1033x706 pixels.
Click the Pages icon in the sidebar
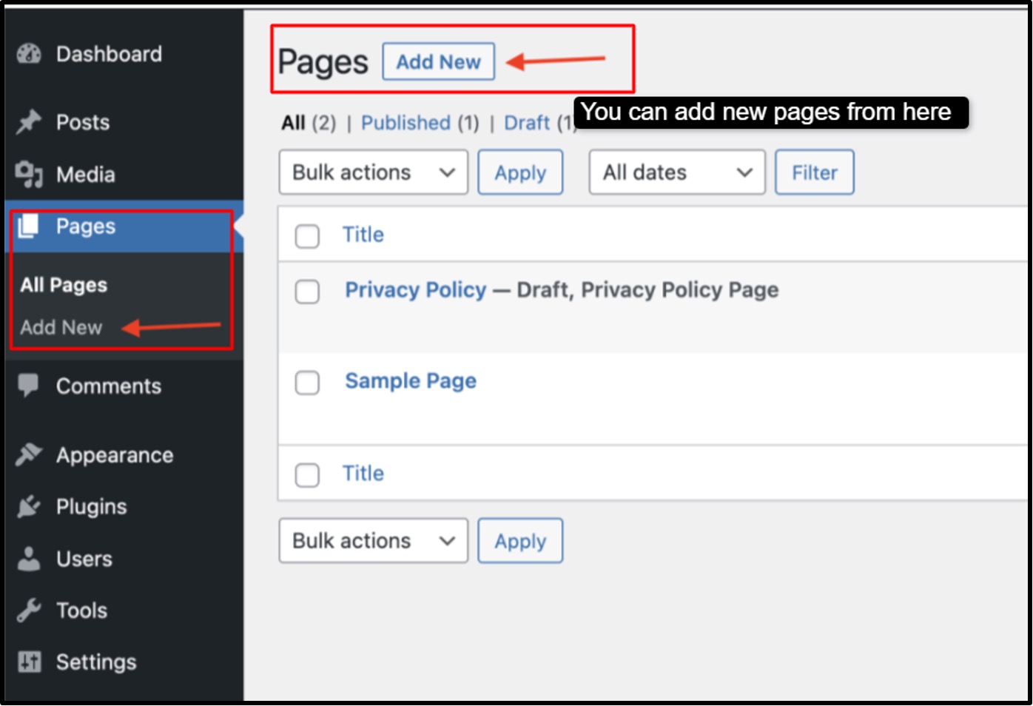(x=27, y=226)
